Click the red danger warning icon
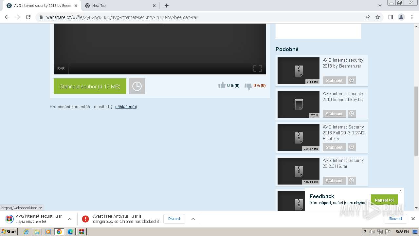Viewport: 419px width, 236px height. coord(85,219)
